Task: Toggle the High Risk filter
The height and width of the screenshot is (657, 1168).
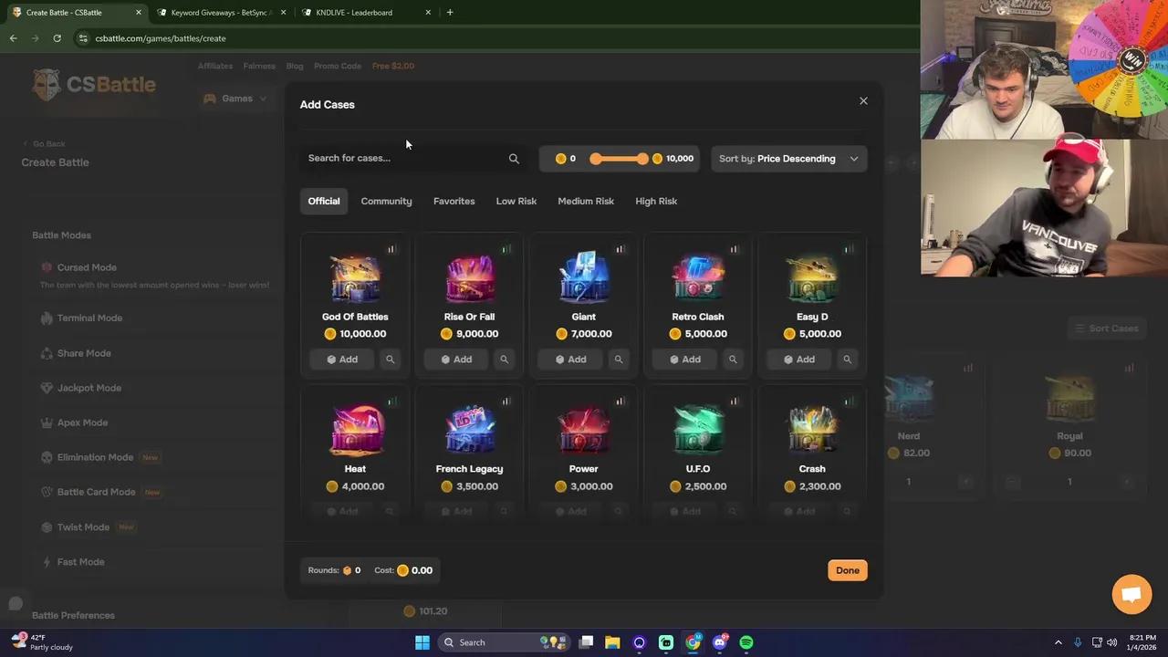Action: click(x=656, y=201)
